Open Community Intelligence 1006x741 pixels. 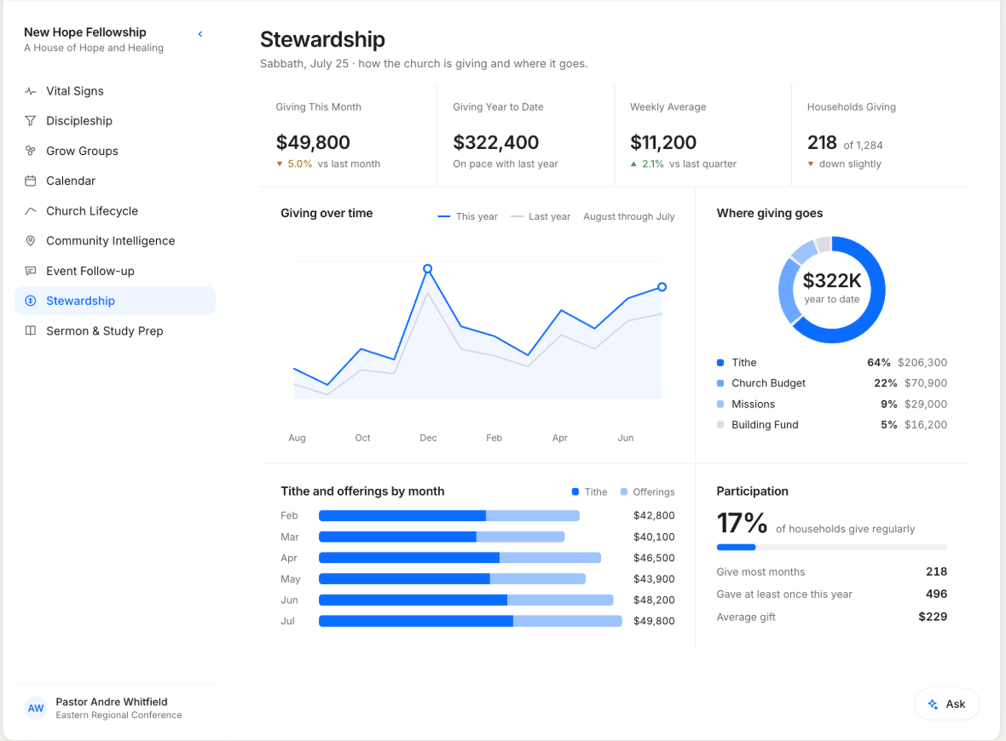115,241
